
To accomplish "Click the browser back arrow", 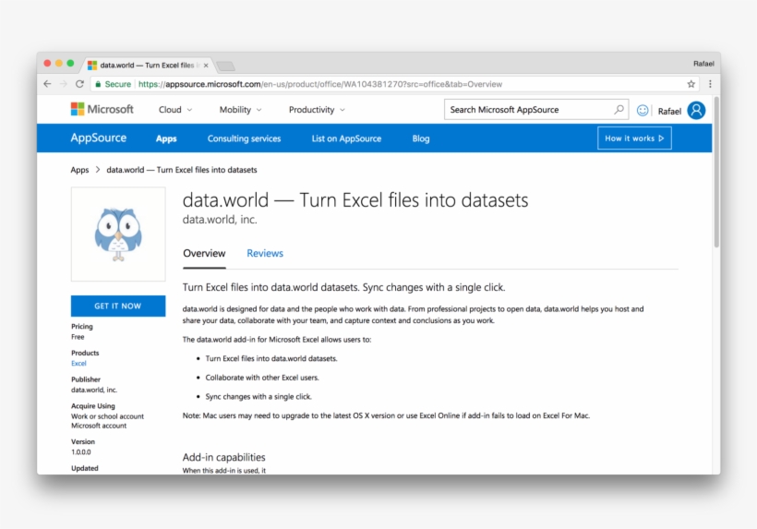I will (47, 84).
